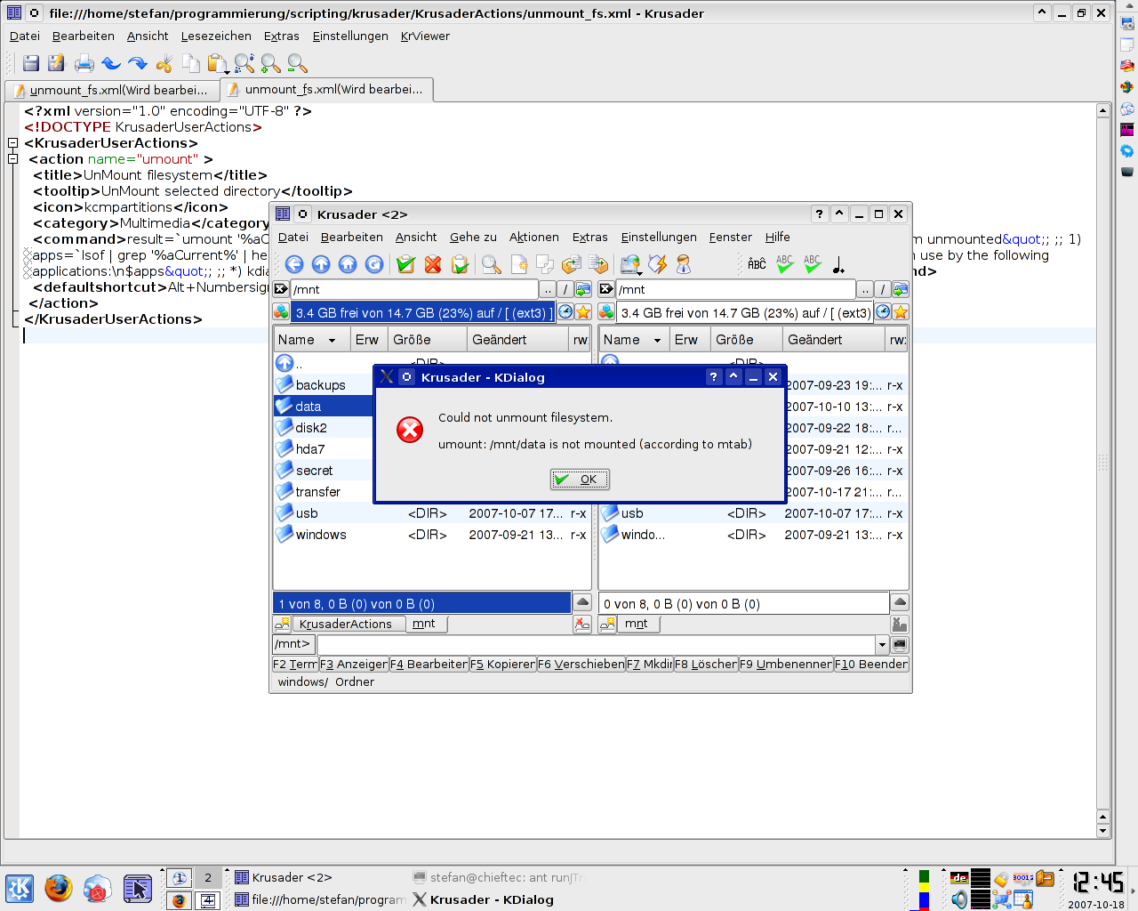Click the ÂBĈ spell icon in Krusader toolbar
This screenshot has height=911, width=1138.
[757, 264]
